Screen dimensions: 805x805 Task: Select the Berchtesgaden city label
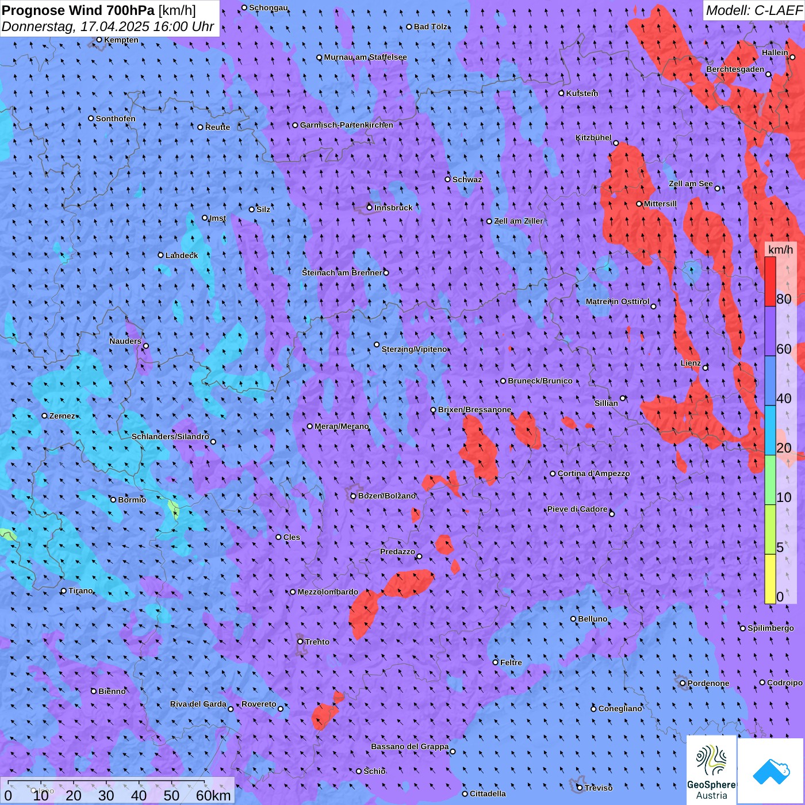[x=735, y=69]
